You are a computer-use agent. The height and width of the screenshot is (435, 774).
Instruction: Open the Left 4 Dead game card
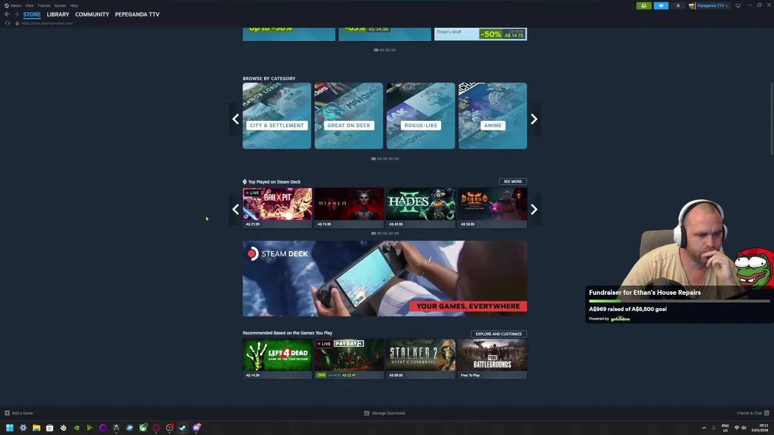277,359
